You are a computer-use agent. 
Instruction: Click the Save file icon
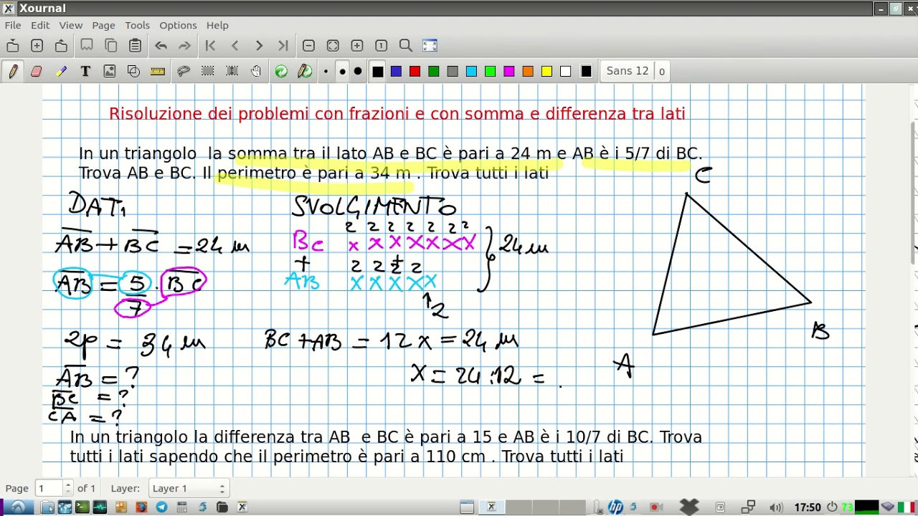pyautogui.click(x=62, y=46)
